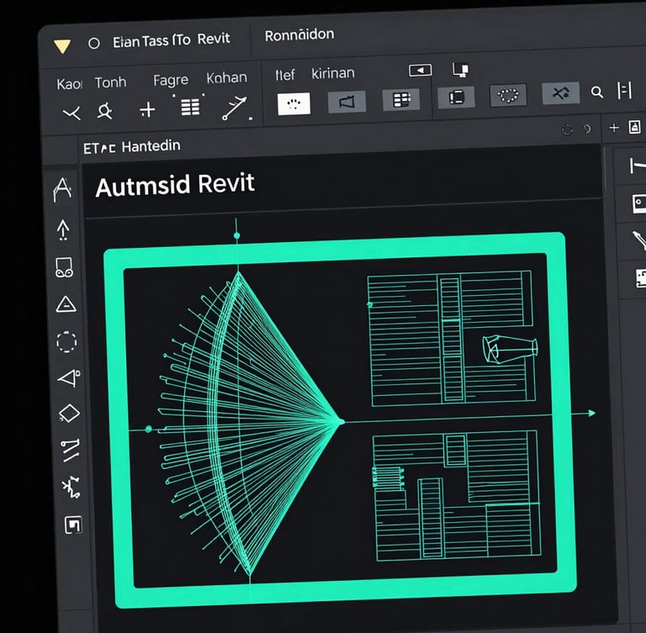
Task: Select the up arrow tool in sidebar
Action: coord(62,229)
